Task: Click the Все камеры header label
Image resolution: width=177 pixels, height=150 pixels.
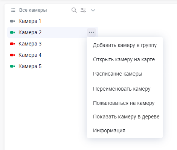Action: click(33, 10)
